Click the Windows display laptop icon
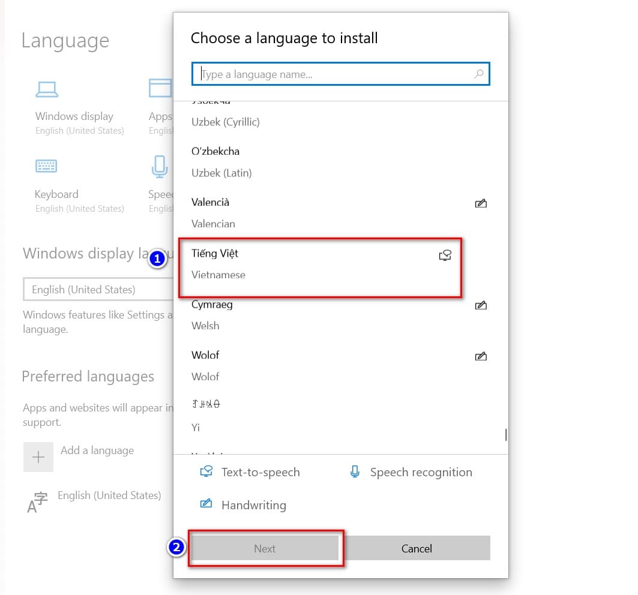Image resolution: width=638 pixels, height=595 pixels. pyautogui.click(x=47, y=89)
